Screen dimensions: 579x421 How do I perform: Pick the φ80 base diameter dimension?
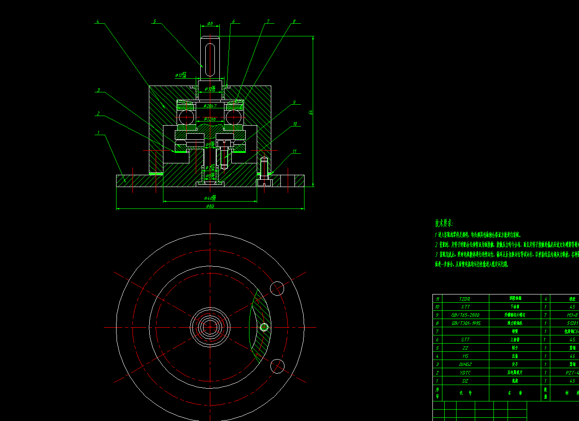[x=210, y=206]
